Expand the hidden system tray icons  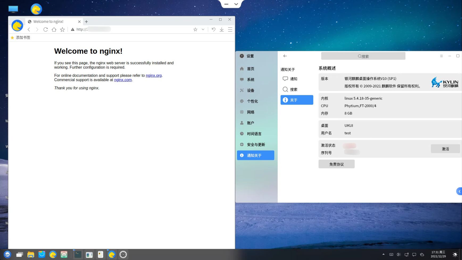pyautogui.click(x=384, y=254)
